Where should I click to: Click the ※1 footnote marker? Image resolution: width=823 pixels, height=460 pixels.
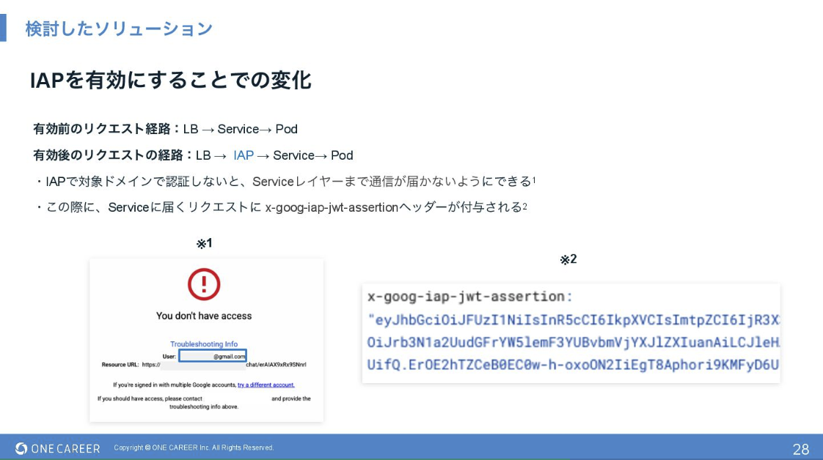pos(204,243)
